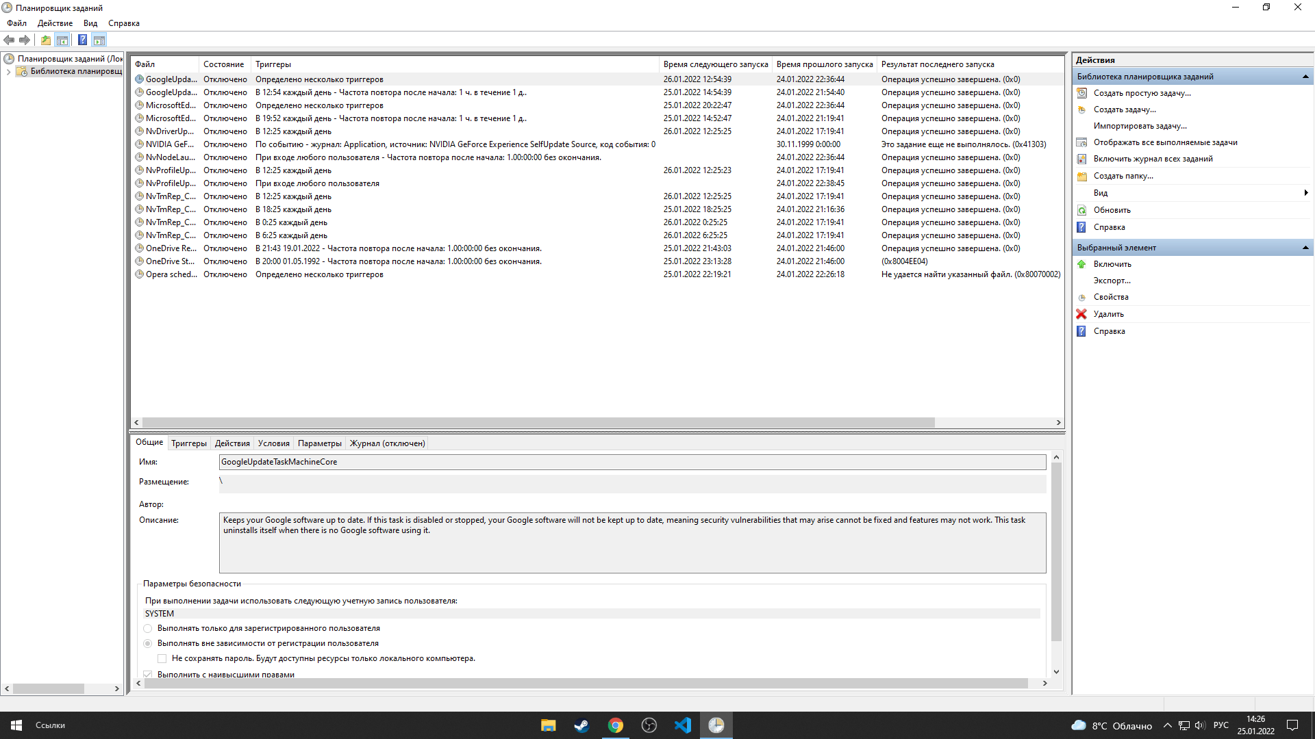This screenshot has width=1315, height=739.
Task: Click Справка icon under Выбранный элемент
Action: tap(1081, 331)
